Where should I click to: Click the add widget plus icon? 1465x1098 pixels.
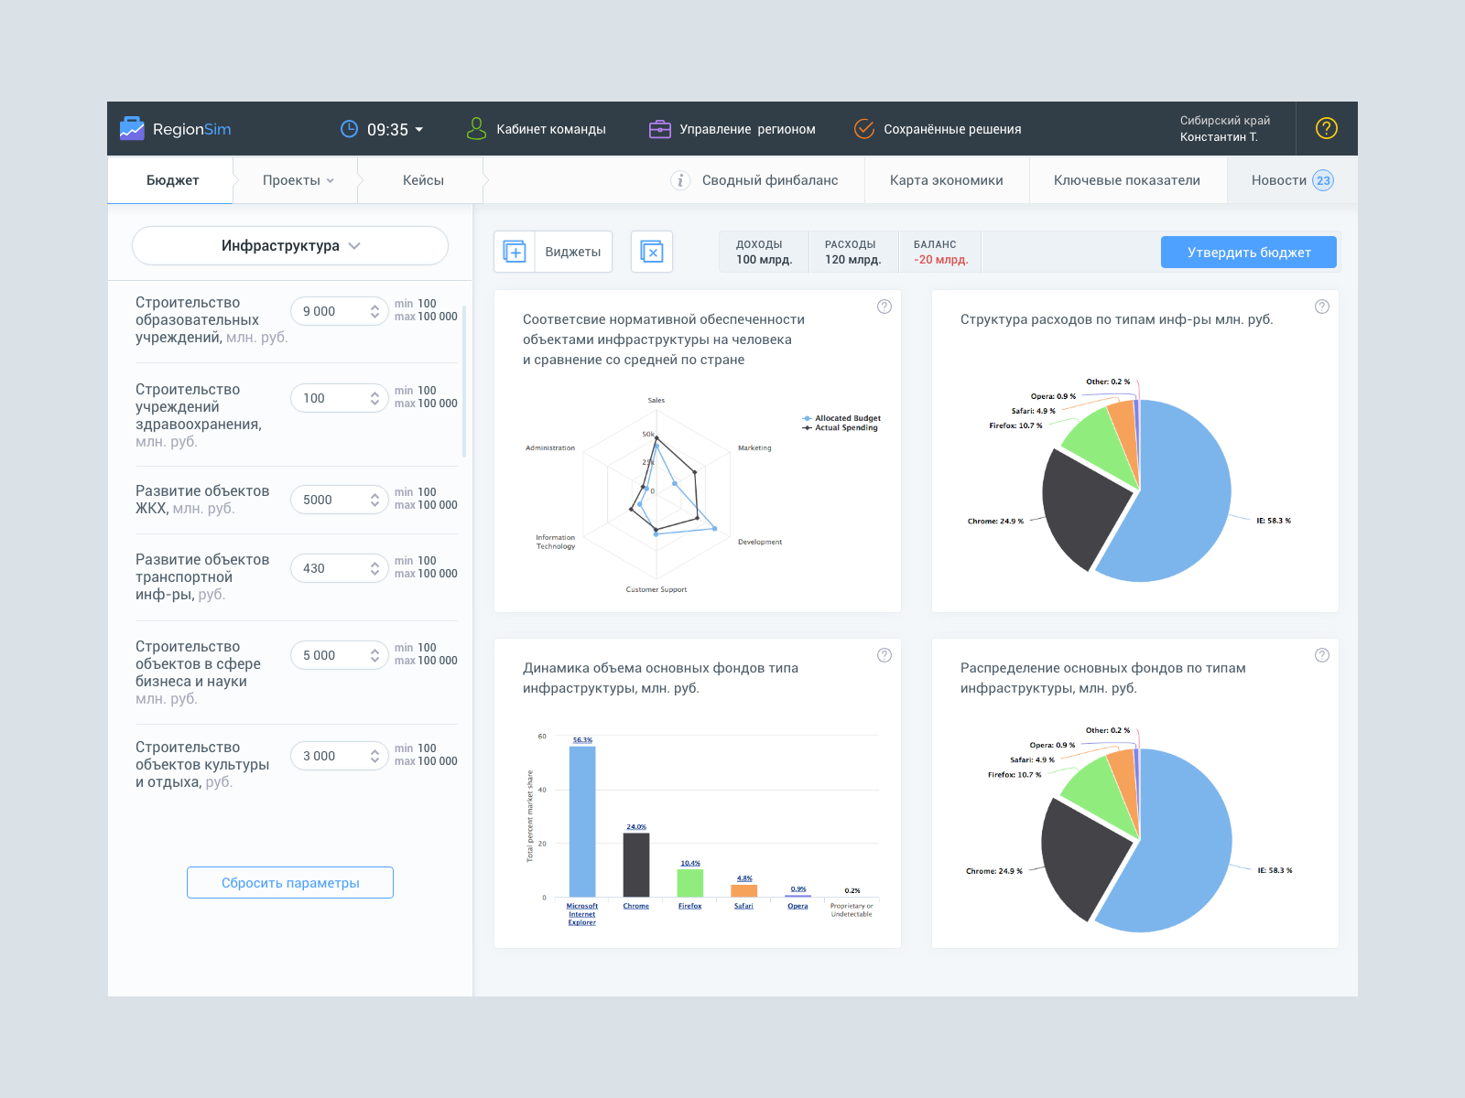point(515,252)
